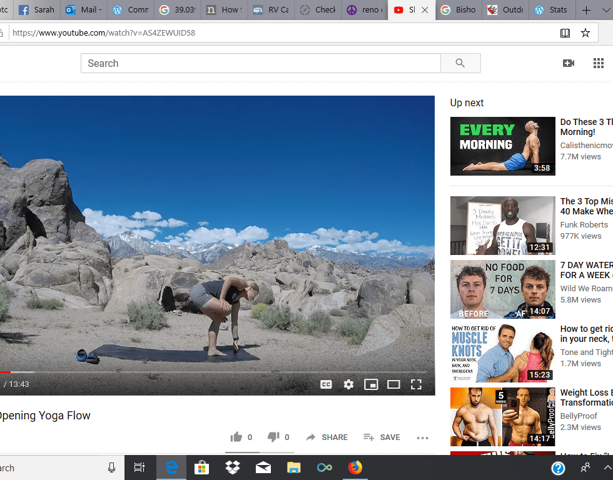Click the SHARE button

(x=327, y=437)
